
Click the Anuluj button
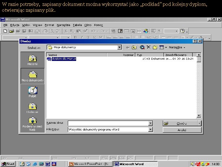click(182, 130)
